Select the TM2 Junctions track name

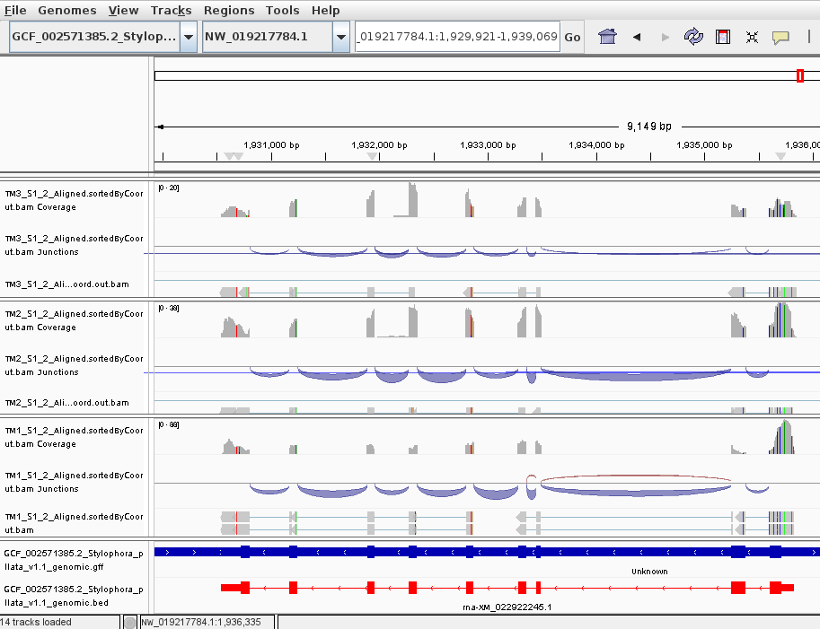click(x=74, y=366)
